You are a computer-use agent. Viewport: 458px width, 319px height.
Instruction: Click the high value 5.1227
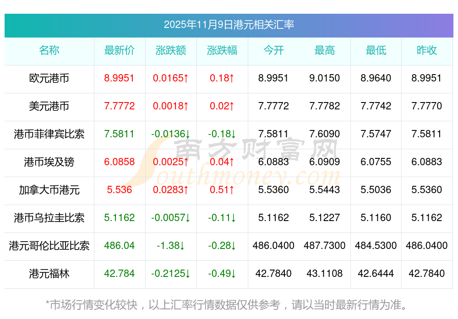tap(325, 218)
